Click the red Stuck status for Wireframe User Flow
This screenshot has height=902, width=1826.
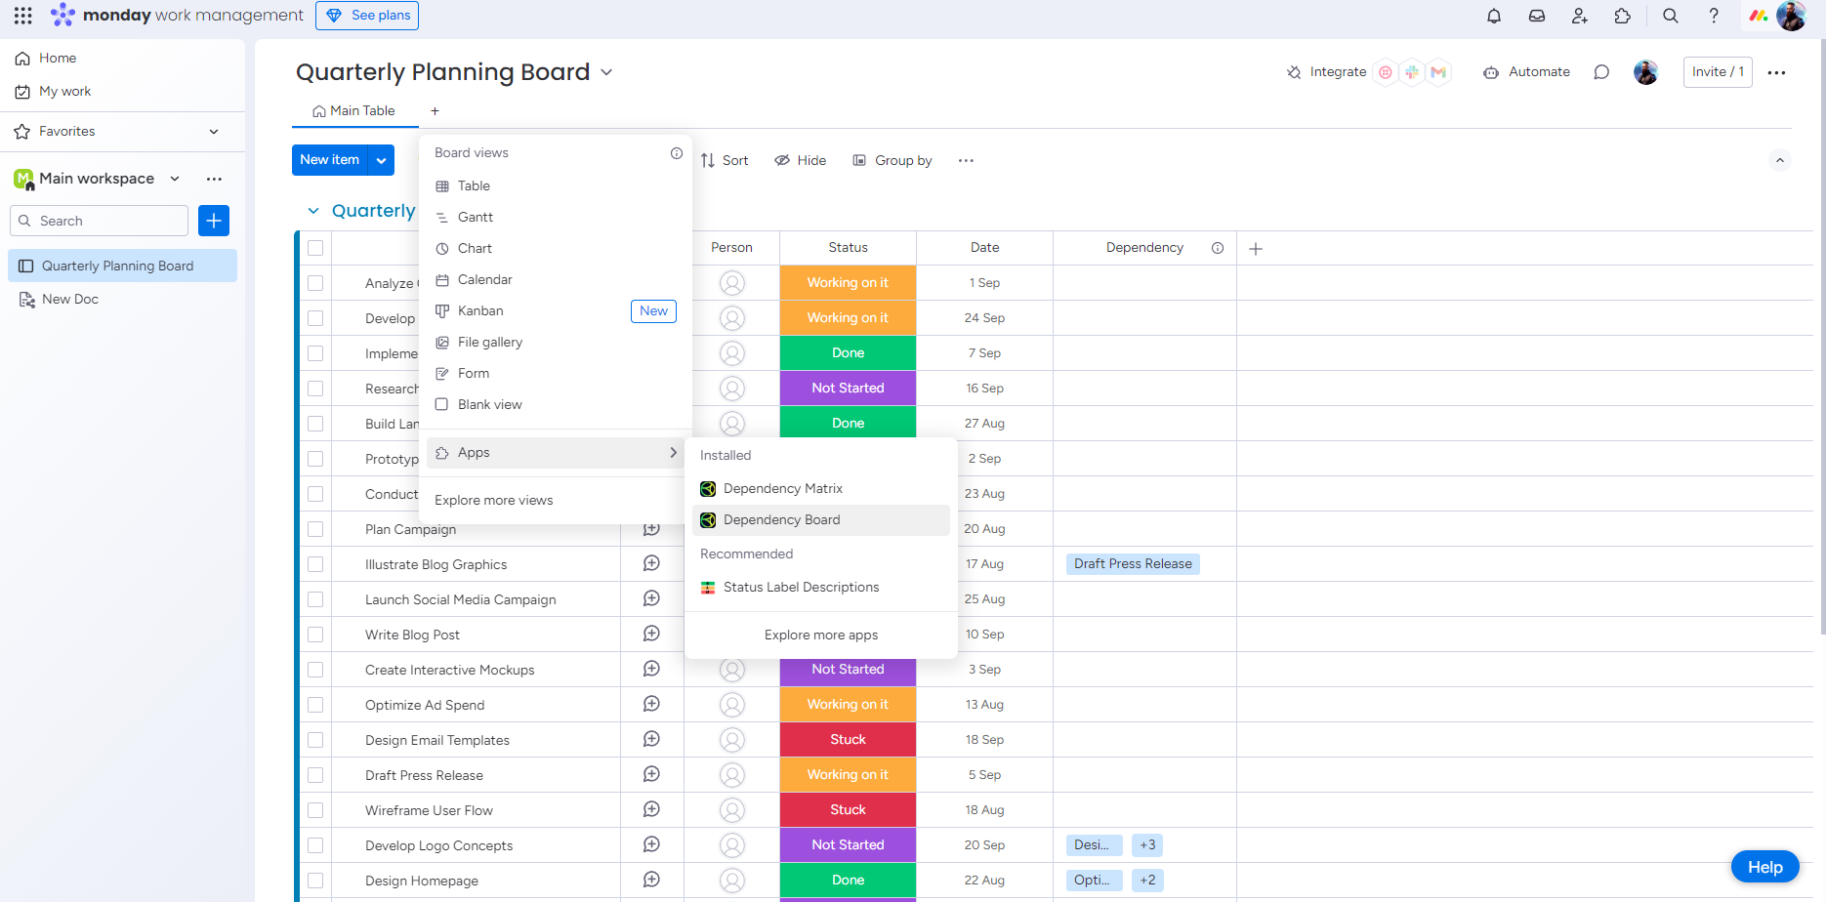[x=848, y=810]
